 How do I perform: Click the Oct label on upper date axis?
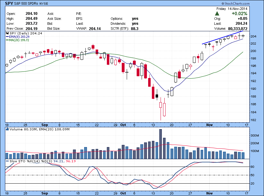(x=123, y=125)
